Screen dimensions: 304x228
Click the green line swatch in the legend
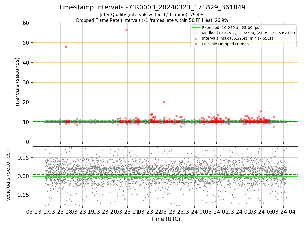point(196,28)
